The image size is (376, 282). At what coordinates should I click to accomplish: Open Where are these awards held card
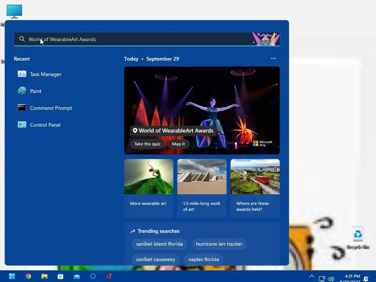tap(255, 188)
